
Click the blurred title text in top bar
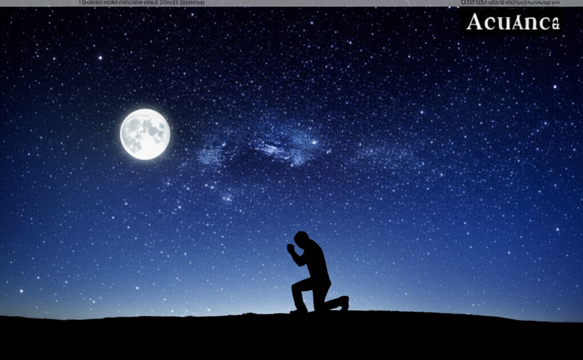coord(142,3)
